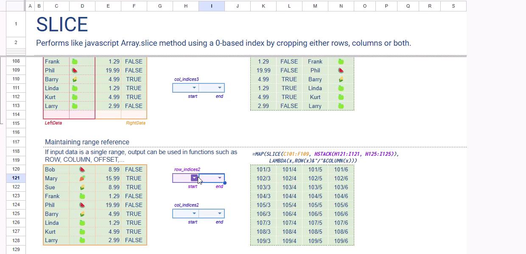This screenshot has height=254, width=526.
Task: Click the apple emoji in row 128
Action: [82, 240]
